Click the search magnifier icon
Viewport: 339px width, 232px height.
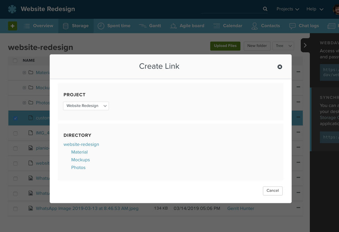pos(265,9)
